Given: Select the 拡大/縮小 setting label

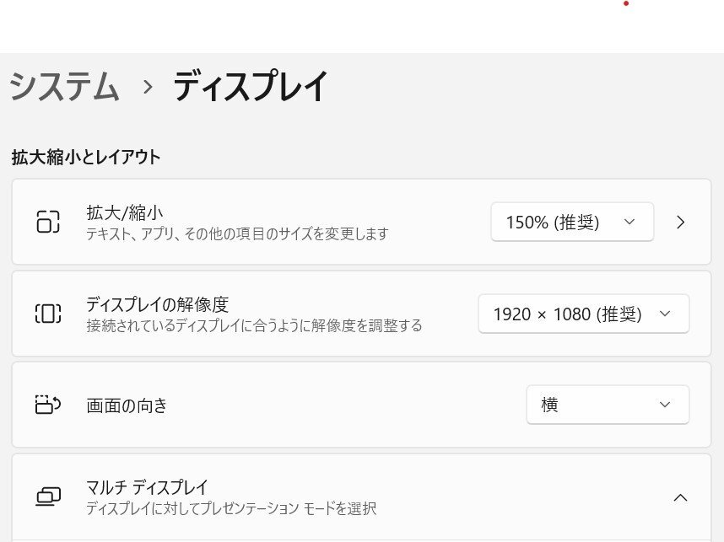Looking at the screenshot, I should tap(124, 213).
